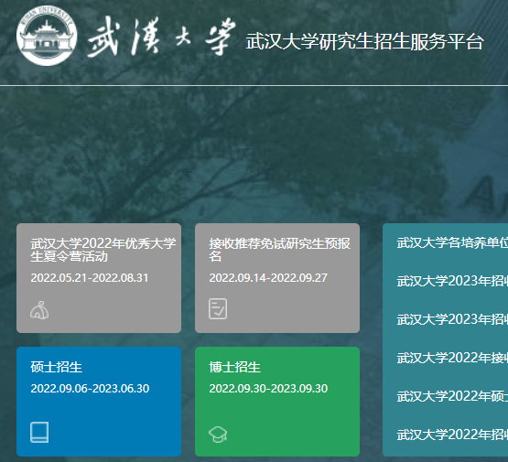Click the graduation cap icon on the 博士招生 card
The width and height of the screenshot is (508, 462).
[x=218, y=435]
